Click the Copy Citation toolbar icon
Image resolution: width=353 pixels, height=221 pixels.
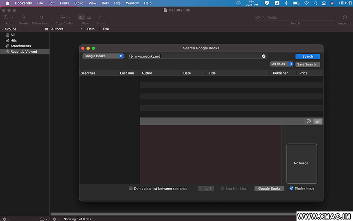coord(62,17)
